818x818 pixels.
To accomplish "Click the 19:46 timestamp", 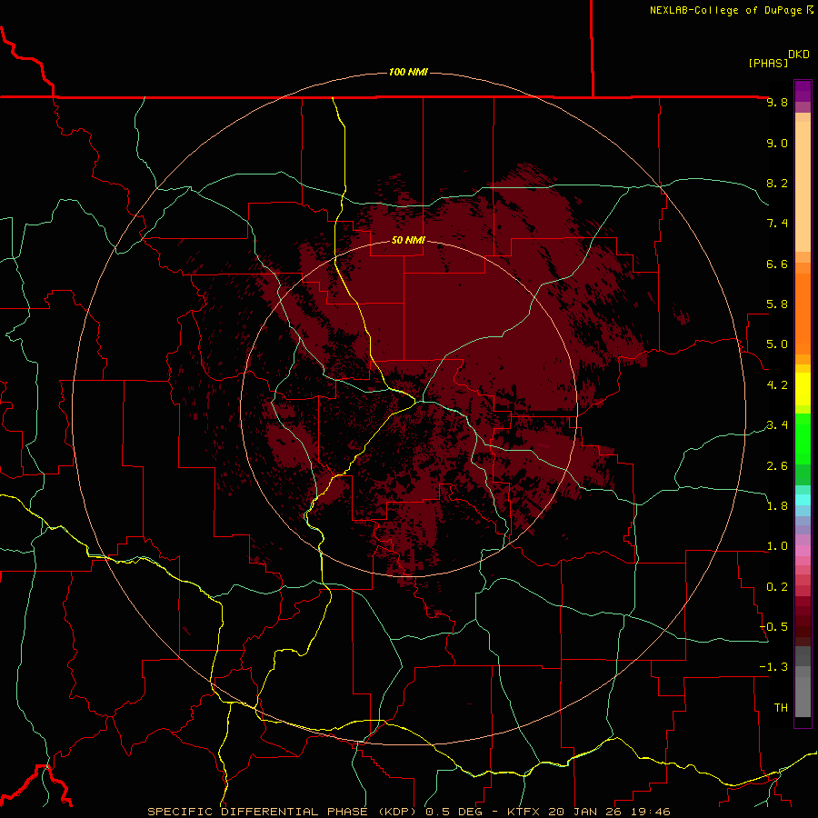I will 653,812.
